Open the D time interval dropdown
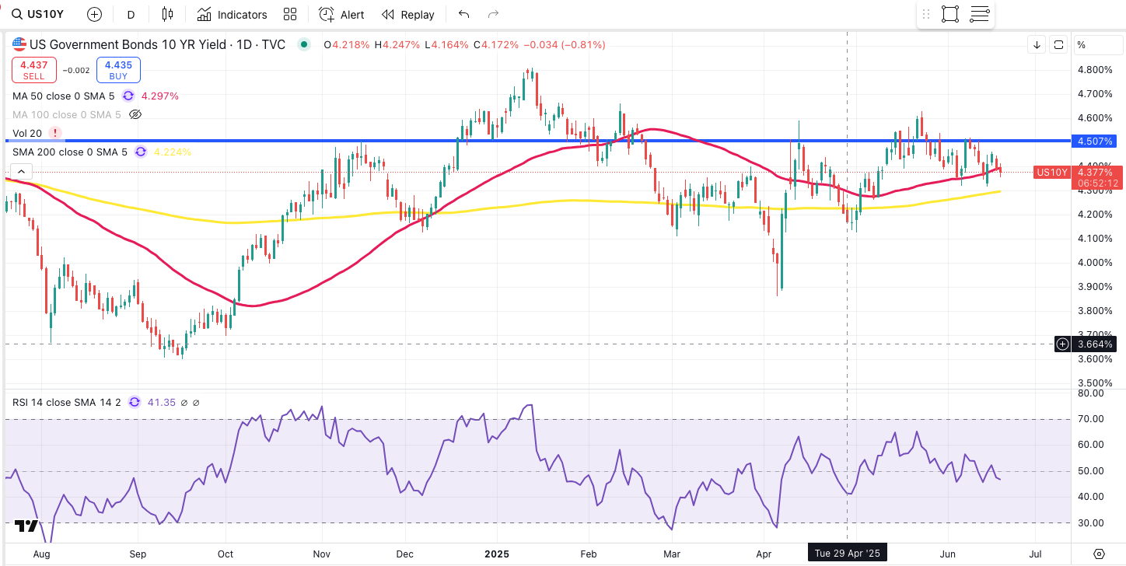 [131, 15]
